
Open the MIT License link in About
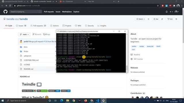138,59
